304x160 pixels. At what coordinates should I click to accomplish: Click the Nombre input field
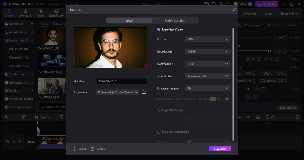pos(121,81)
